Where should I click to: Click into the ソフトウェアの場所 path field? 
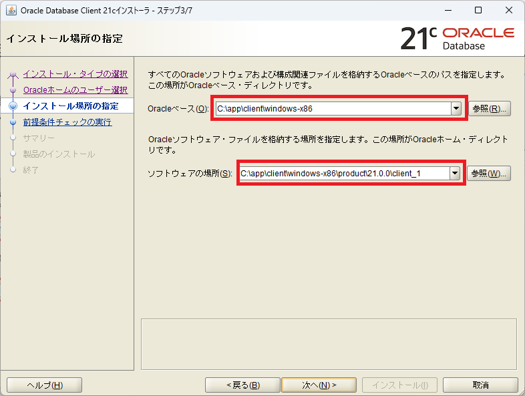click(345, 174)
